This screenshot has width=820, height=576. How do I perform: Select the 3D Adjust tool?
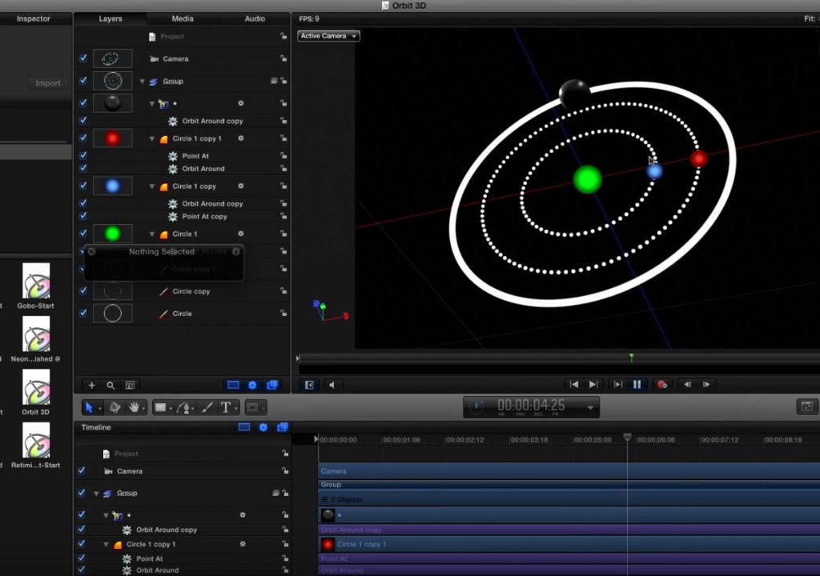pos(115,407)
